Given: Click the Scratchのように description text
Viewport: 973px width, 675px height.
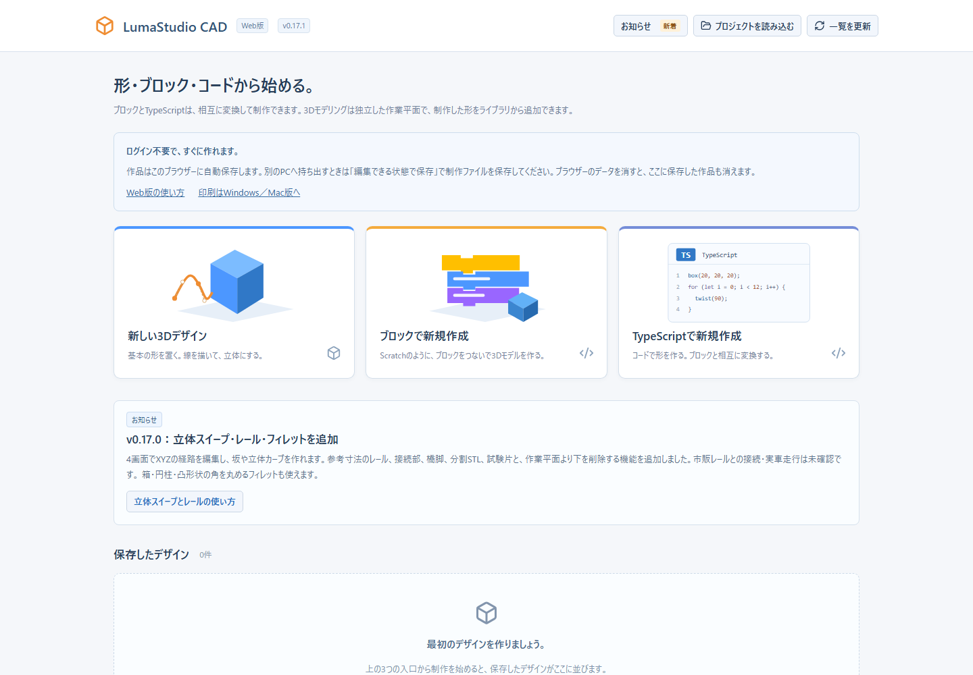Looking at the screenshot, I should [462, 356].
